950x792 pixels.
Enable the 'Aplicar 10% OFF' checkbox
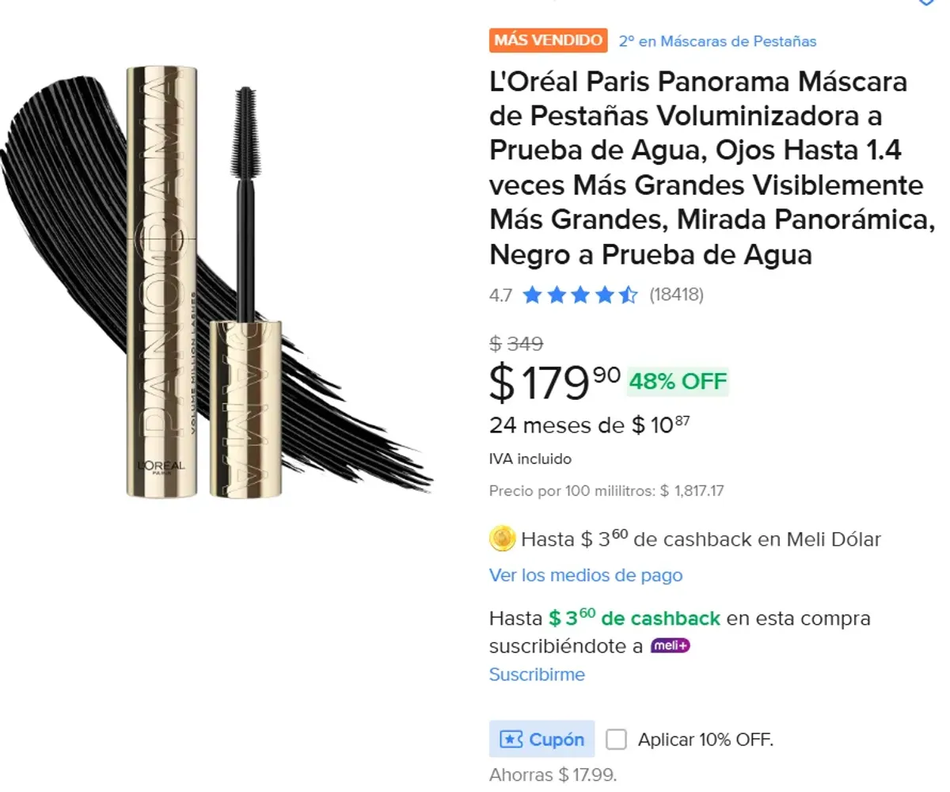tap(616, 739)
